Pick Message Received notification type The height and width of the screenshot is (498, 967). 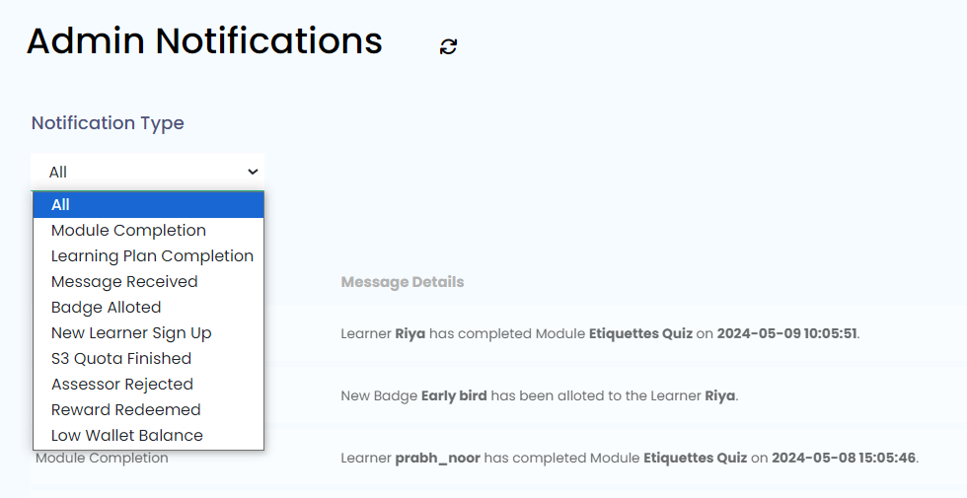pyautogui.click(x=124, y=282)
